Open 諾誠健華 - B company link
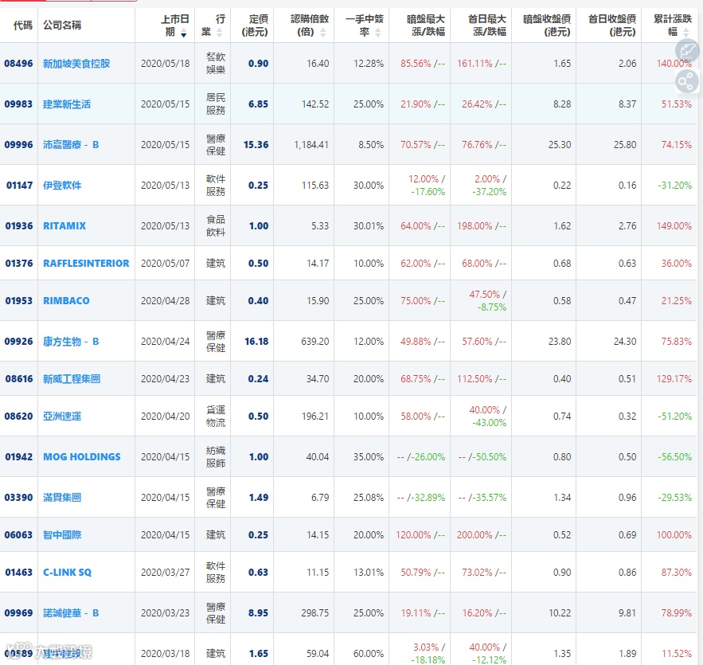This screenshot has width=703, height=665. pyautogui.click(x=71, y=613)
